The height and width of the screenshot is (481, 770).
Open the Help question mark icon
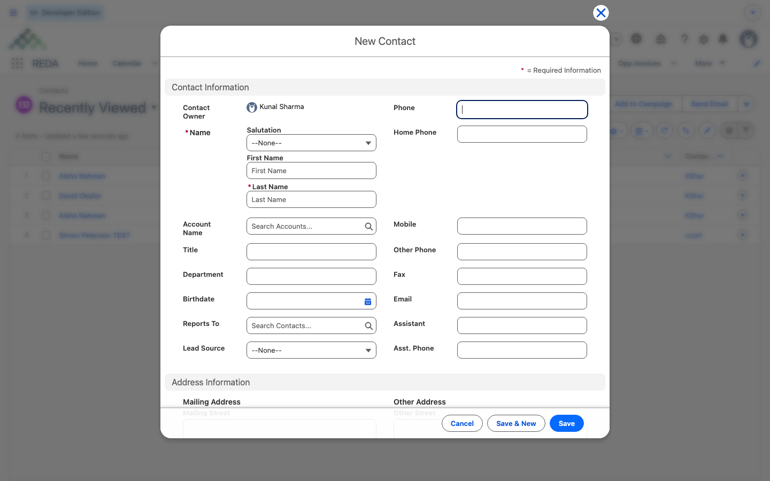[684, 39]
